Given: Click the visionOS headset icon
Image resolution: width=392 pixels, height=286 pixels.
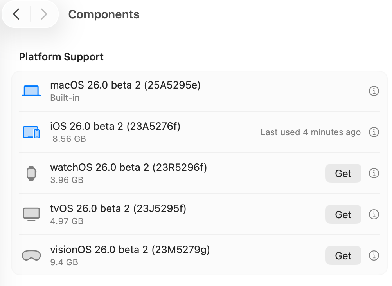Looking at the screenshot, I should pyautogui.click(x=31, y=255).
